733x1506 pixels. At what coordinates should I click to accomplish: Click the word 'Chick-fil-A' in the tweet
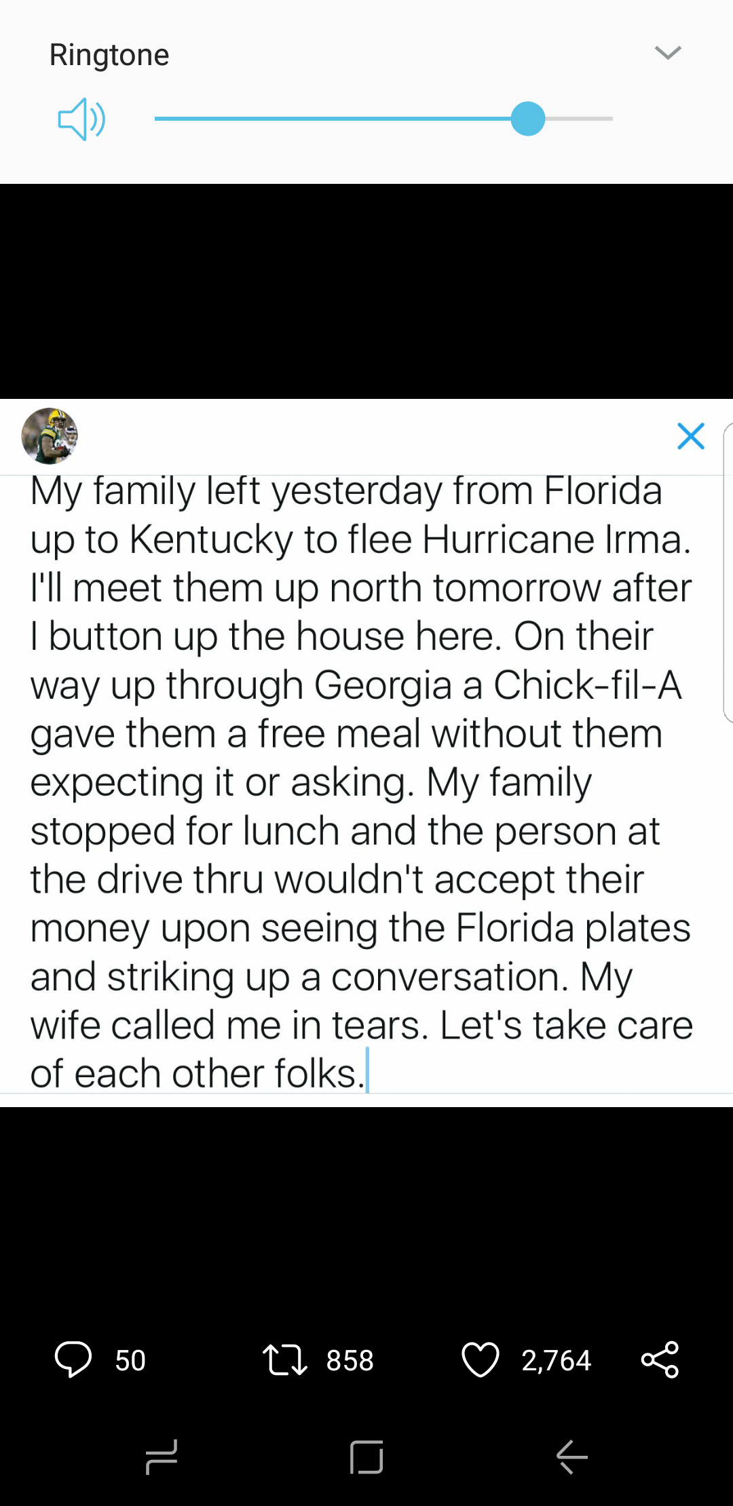[587, 685]
